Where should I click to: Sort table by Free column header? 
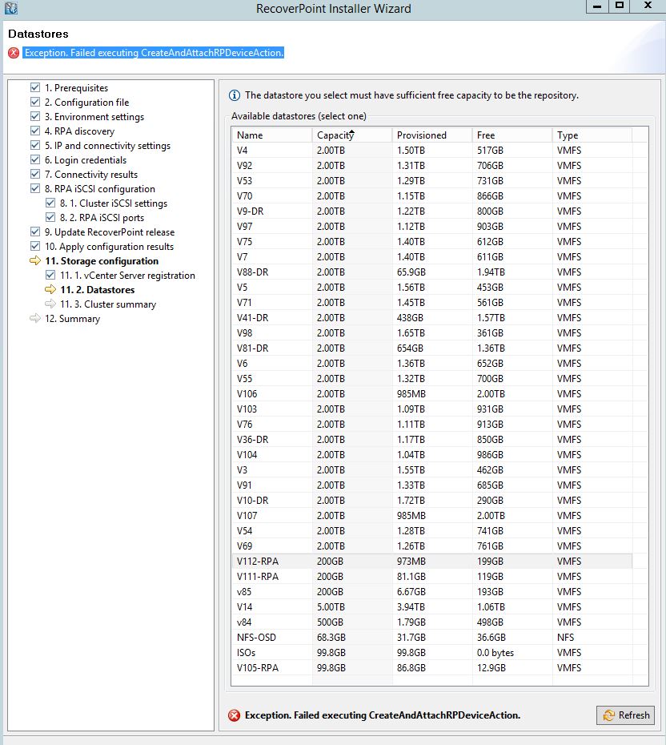tap(512, 135)
